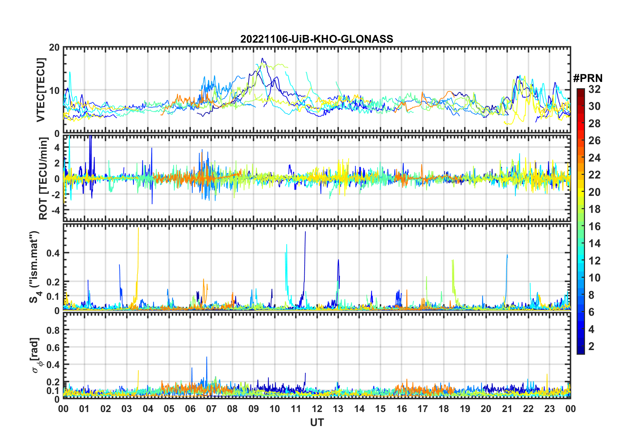This screenshot has height=443, width=634.
Task: Click UT axis hour label "02"
Action: (106, 409)
